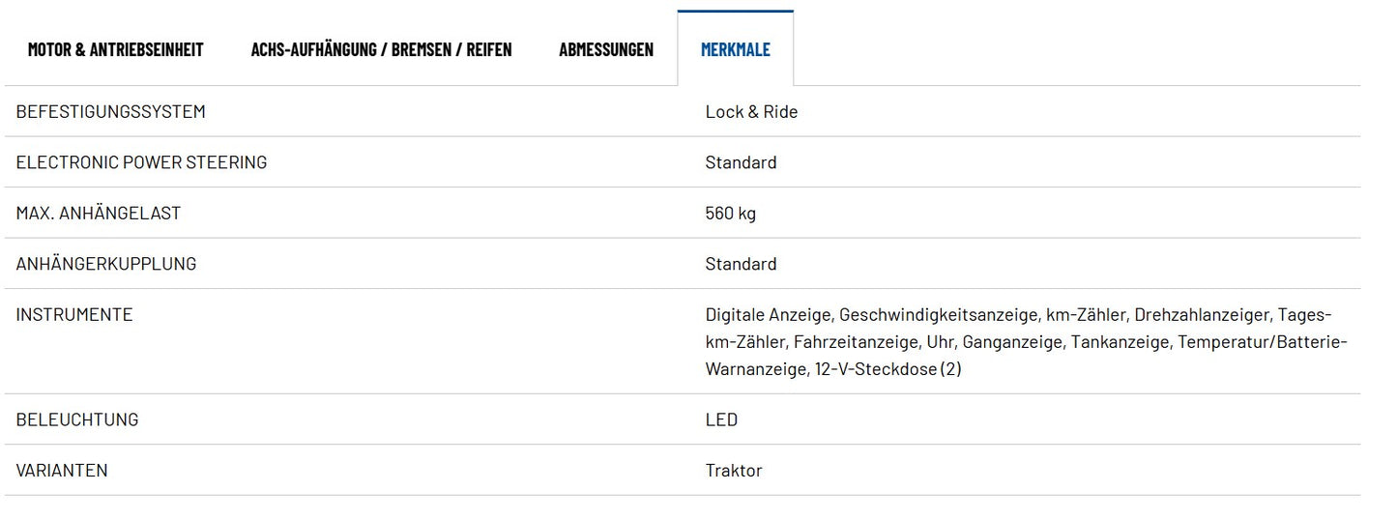Click the Electronic Power Steering label

pos(141,162)
